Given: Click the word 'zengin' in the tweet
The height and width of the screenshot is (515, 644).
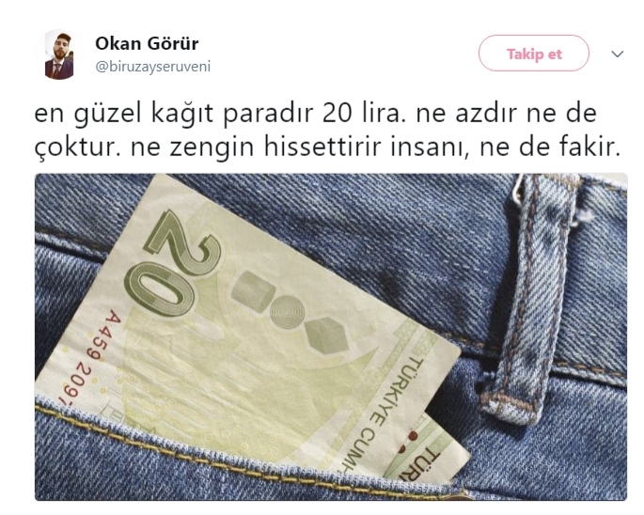Looking at the screenshot, I should pos(212,148).
